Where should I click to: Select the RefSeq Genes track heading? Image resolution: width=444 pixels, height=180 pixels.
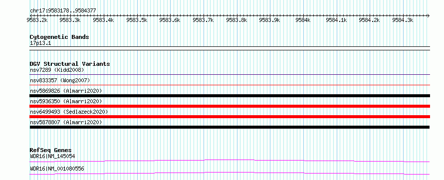click(x=50, y=150)
